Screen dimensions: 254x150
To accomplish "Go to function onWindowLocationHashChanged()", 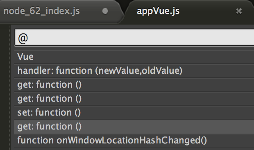I will tap(134, 140).
